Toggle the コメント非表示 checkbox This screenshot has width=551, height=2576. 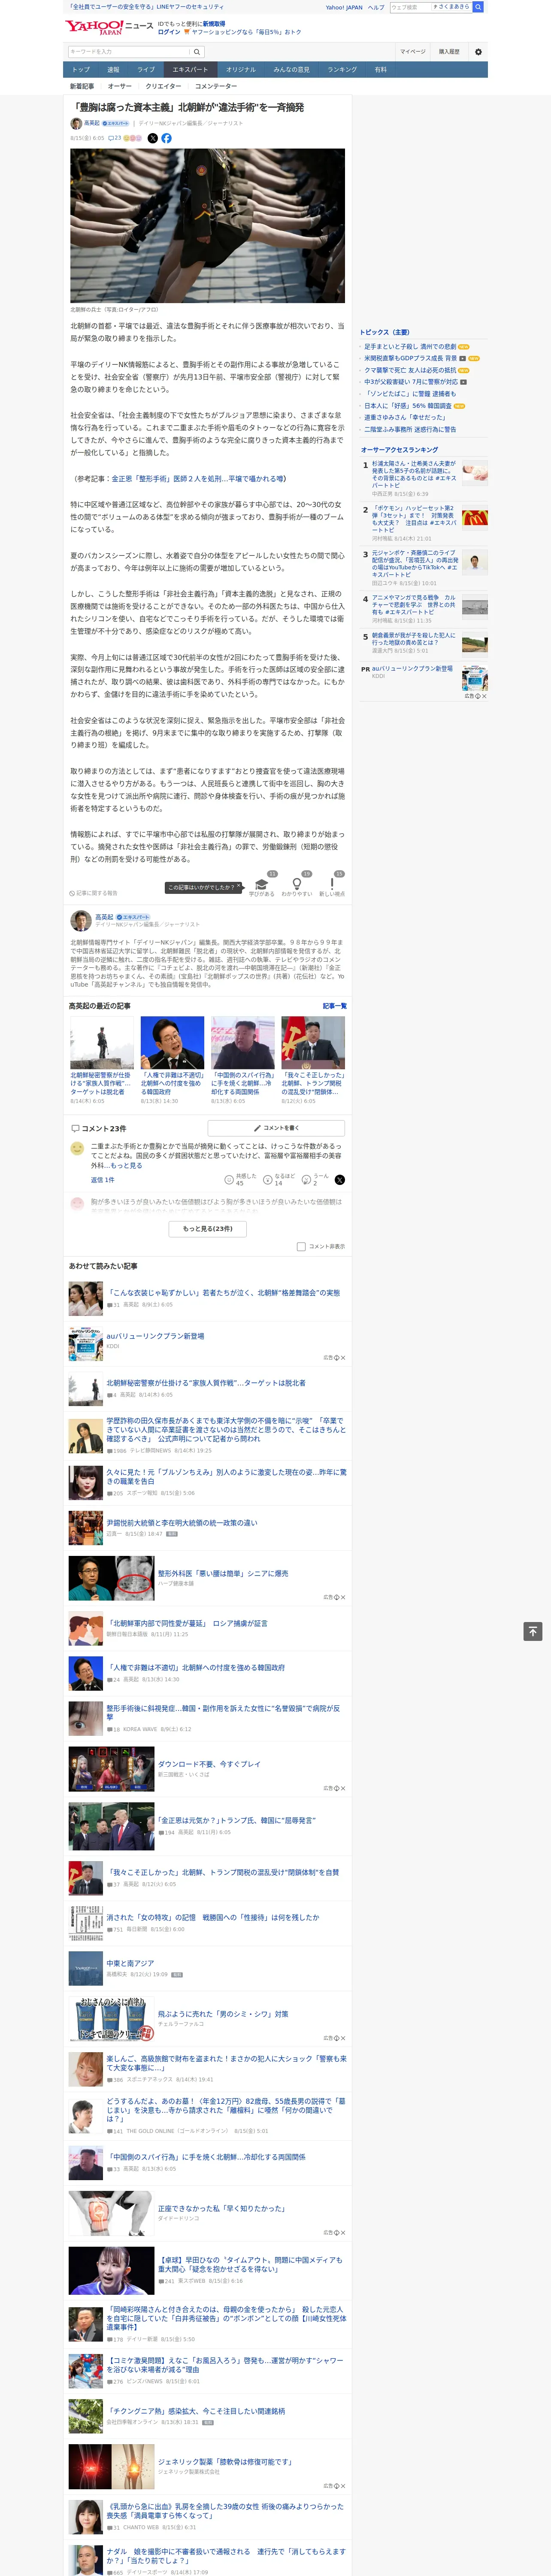301,1247
